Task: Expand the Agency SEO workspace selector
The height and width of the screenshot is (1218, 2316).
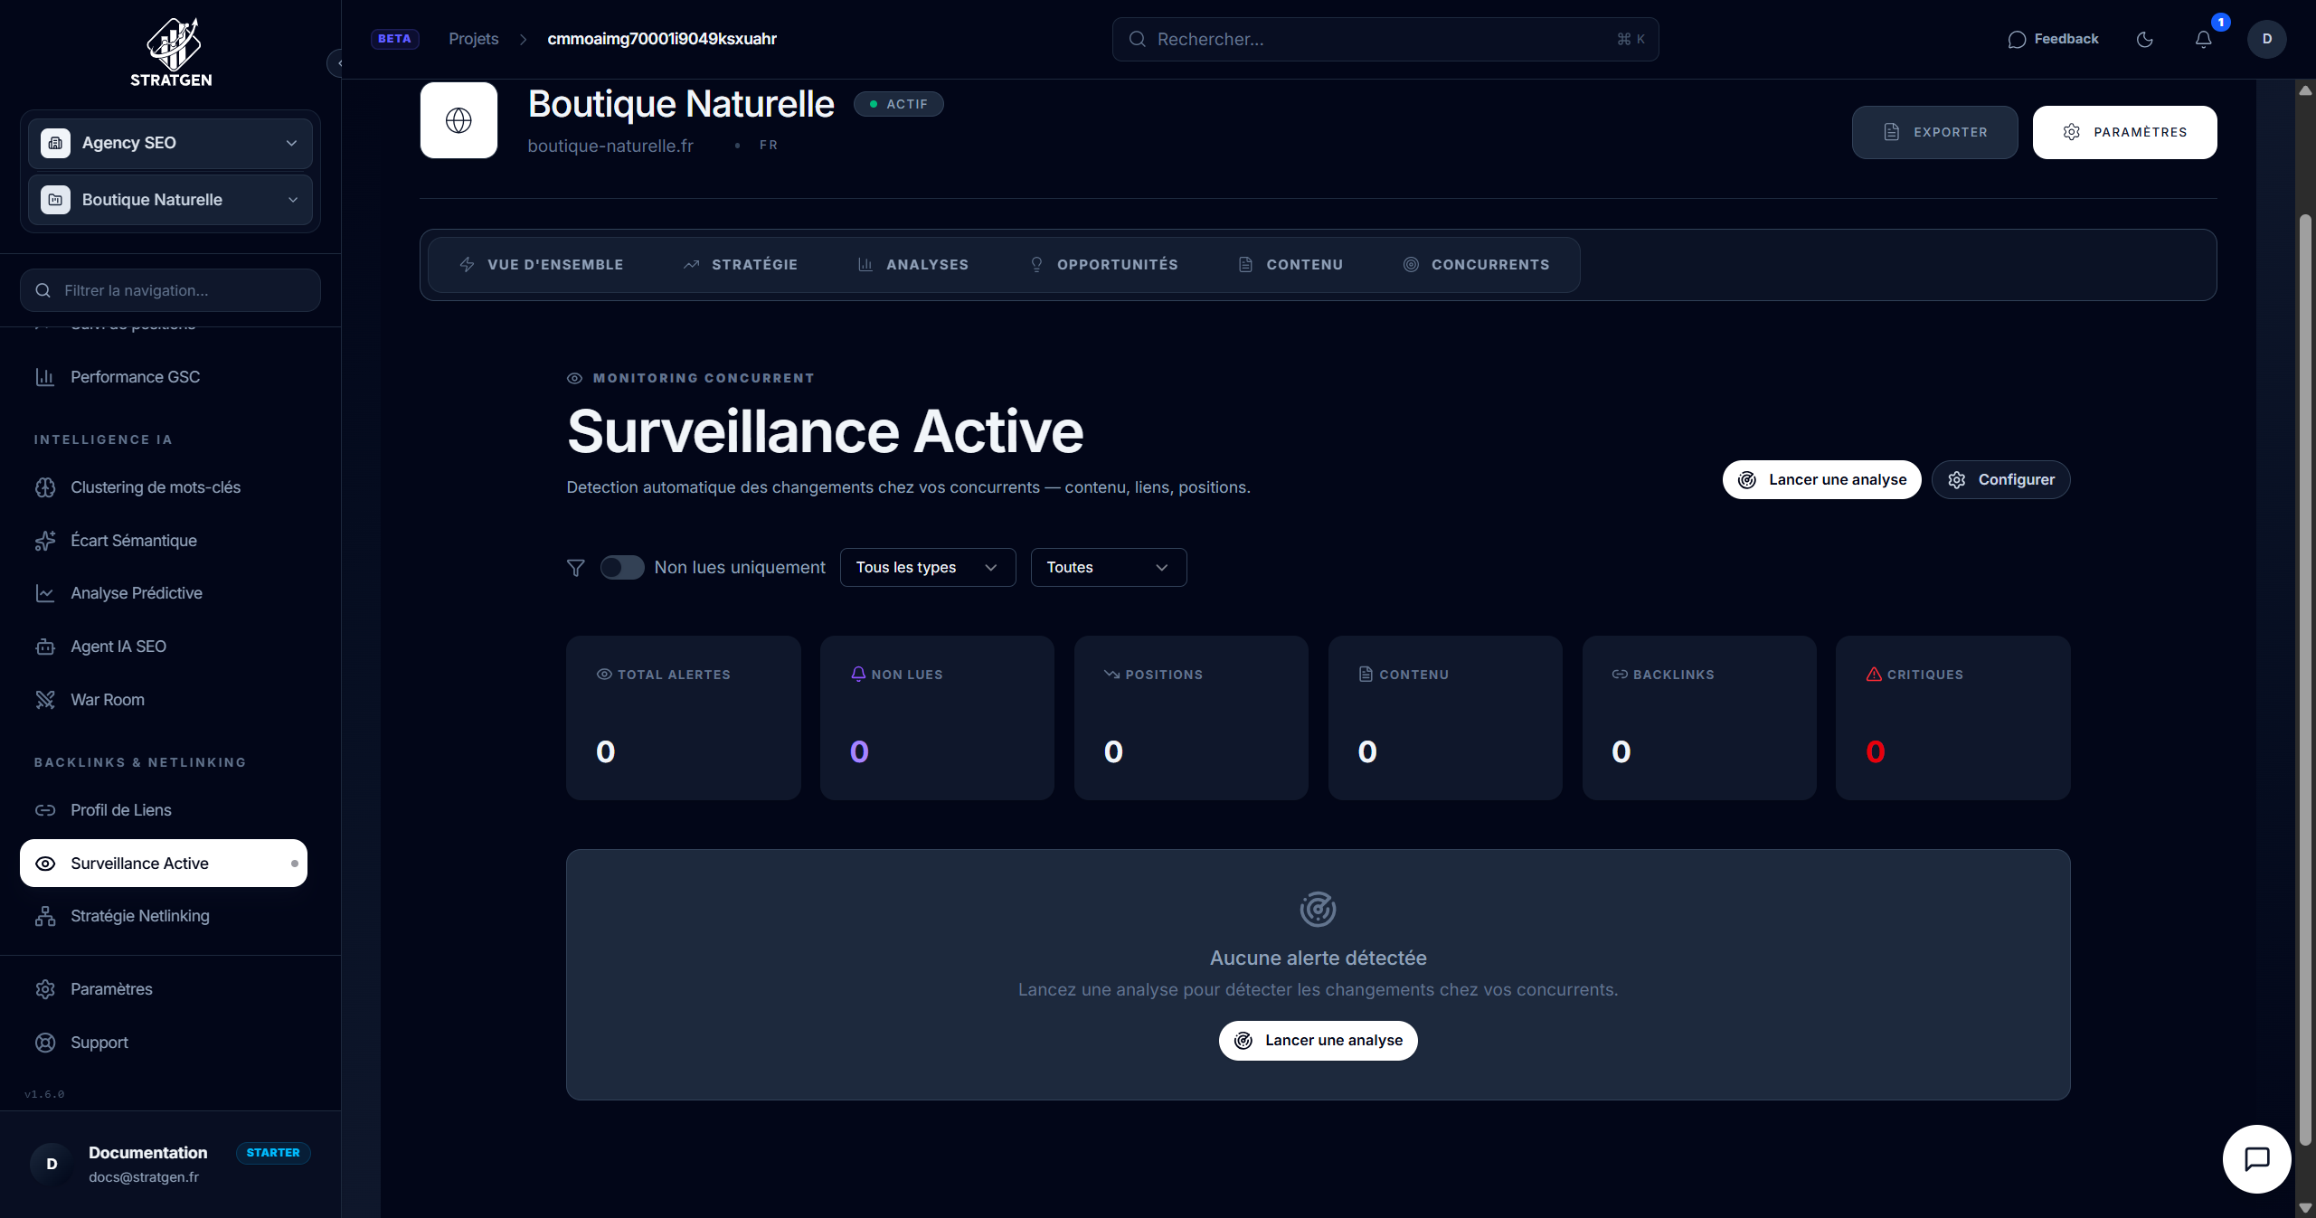Action: pos(169,143)
